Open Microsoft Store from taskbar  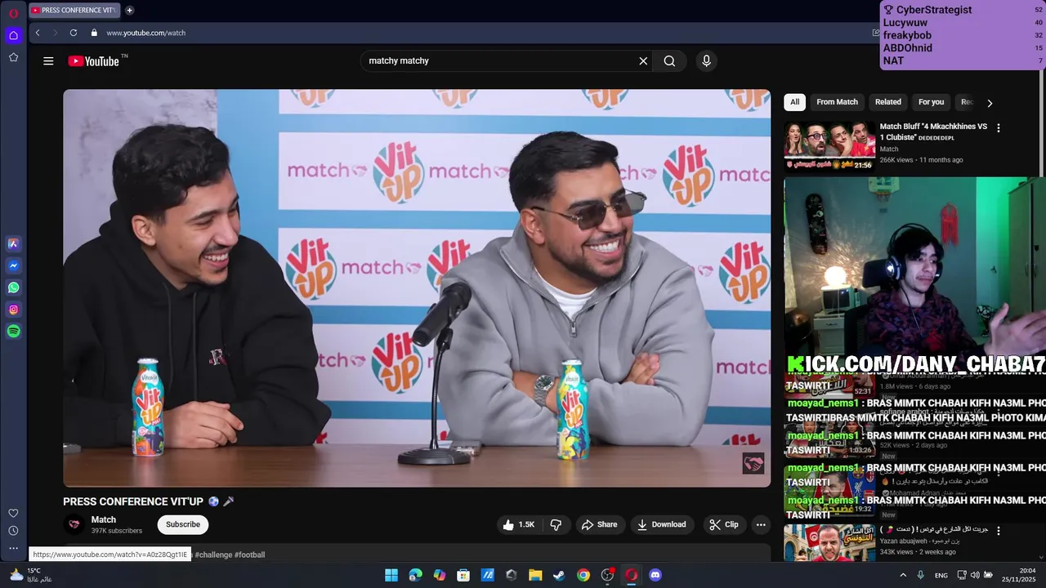click(x=463, y=575)
